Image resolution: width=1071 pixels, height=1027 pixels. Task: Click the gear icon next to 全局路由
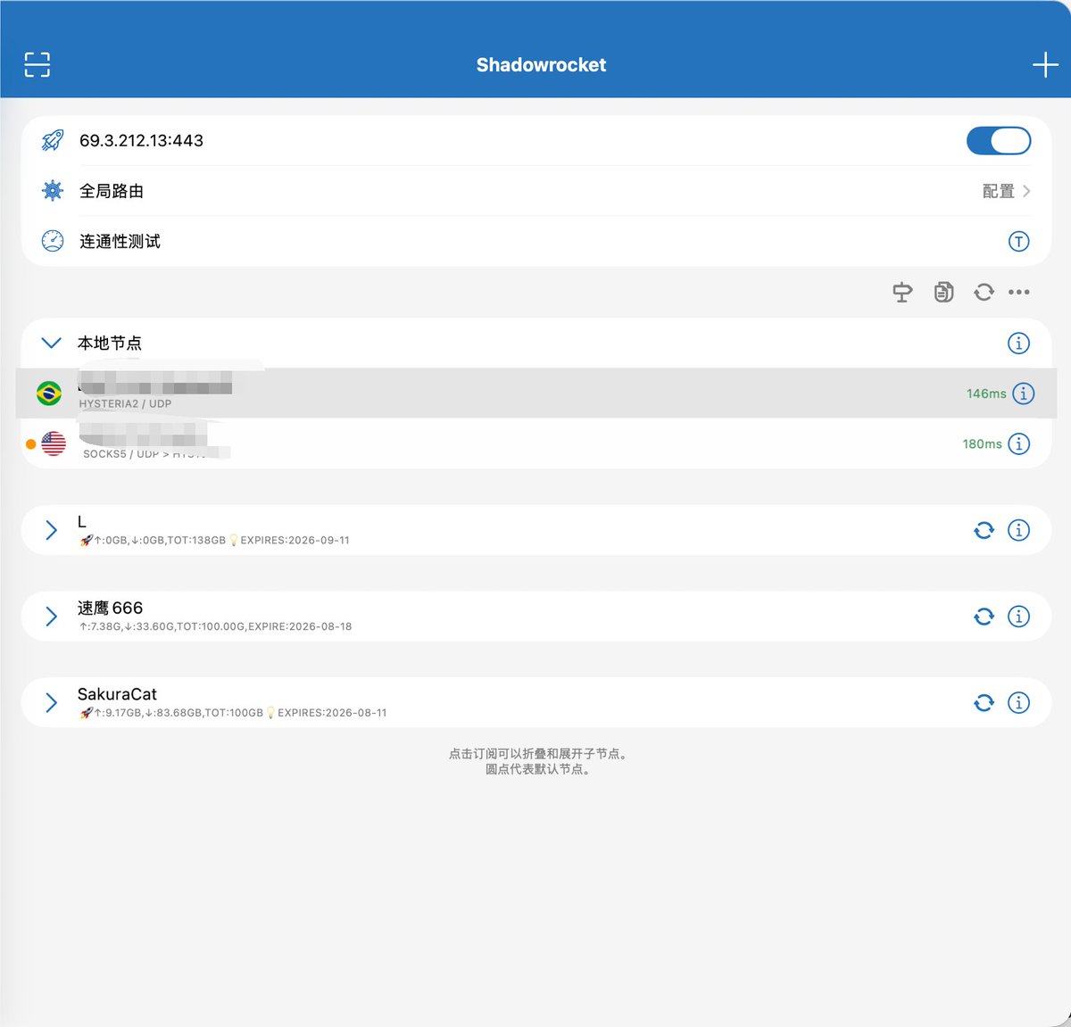[53, 190]
